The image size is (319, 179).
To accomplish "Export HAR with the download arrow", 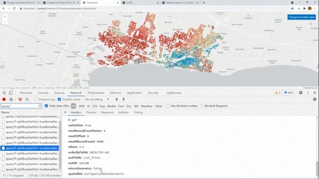I will click(x=124, y=99).
